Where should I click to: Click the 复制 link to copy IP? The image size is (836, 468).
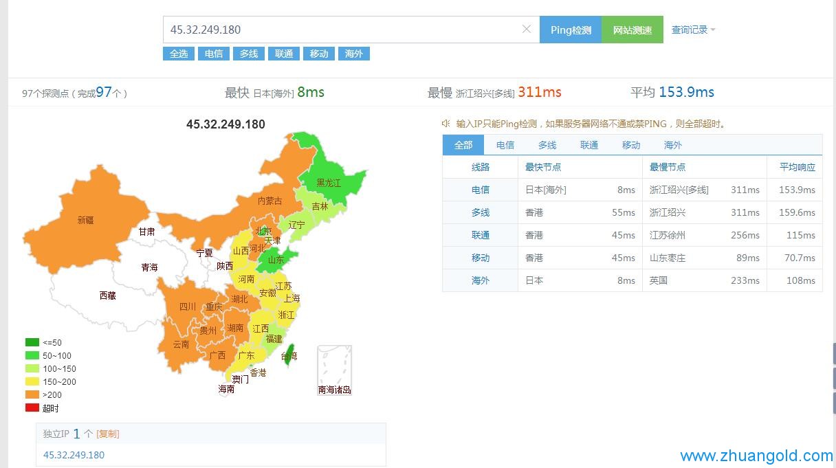(x=108, y=434)
